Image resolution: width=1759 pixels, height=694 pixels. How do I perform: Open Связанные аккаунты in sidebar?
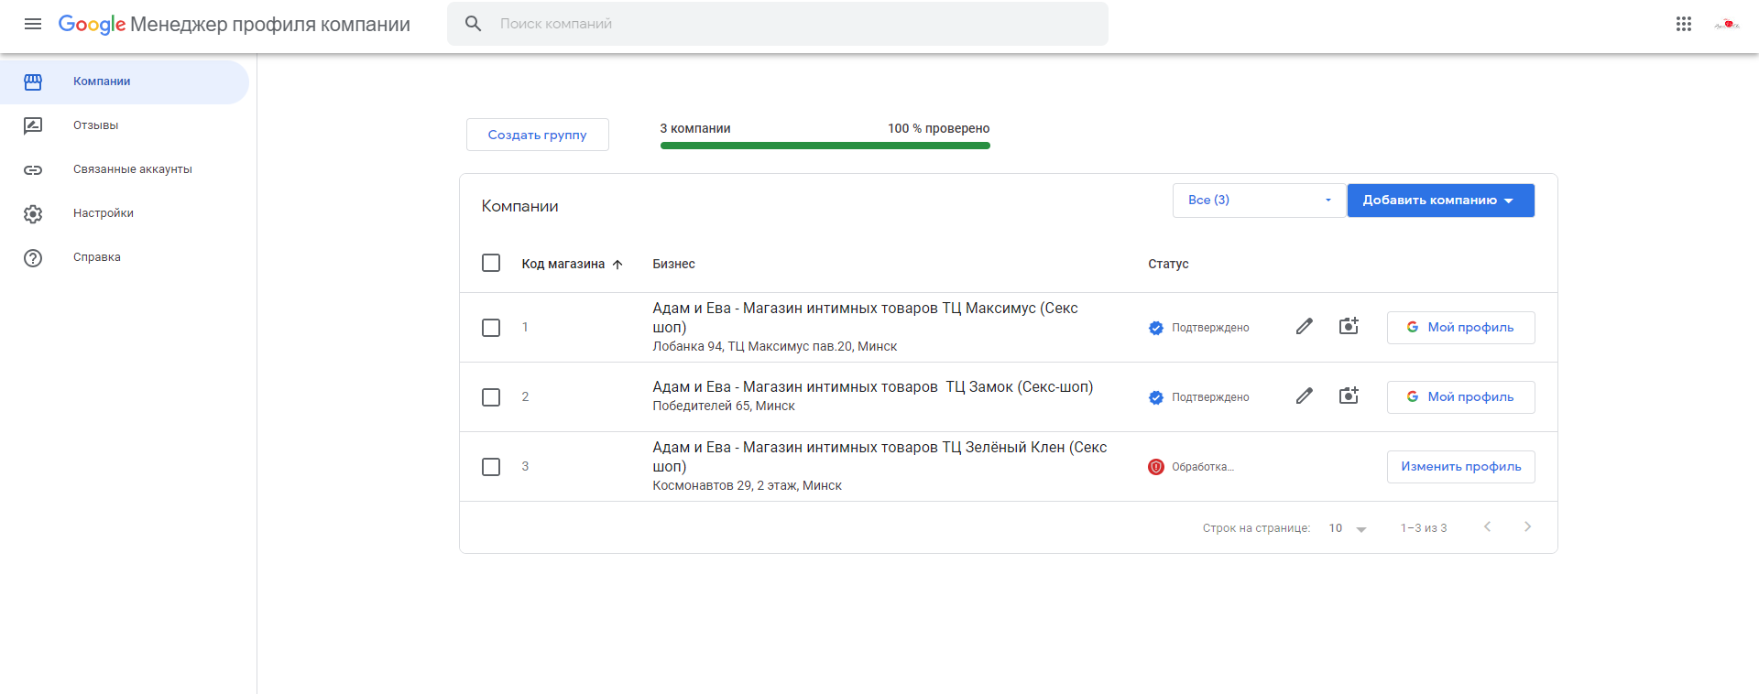click(125, 170)
